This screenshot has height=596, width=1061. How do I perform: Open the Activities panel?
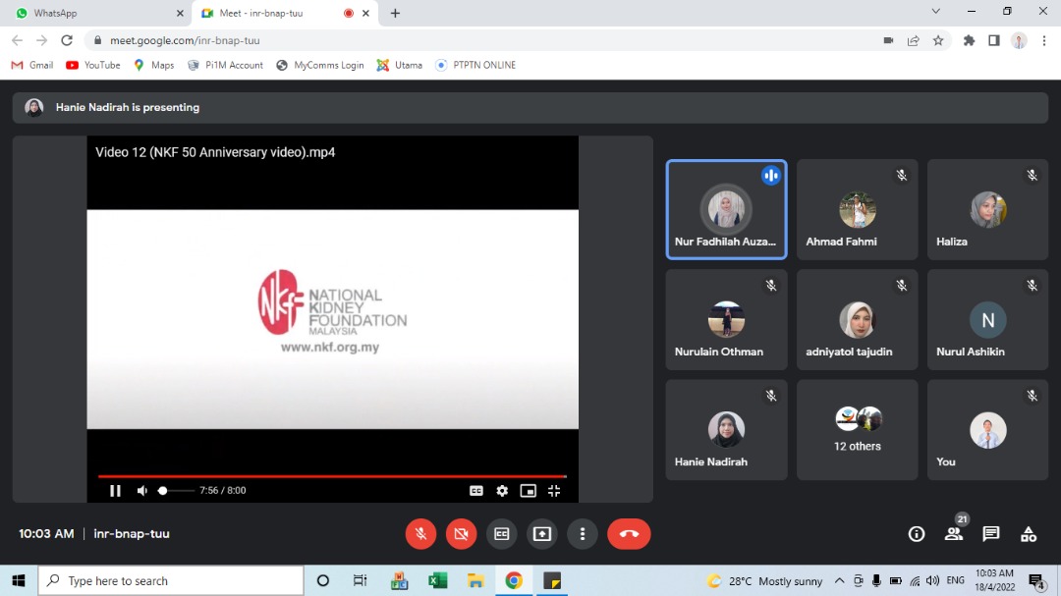1029,534
